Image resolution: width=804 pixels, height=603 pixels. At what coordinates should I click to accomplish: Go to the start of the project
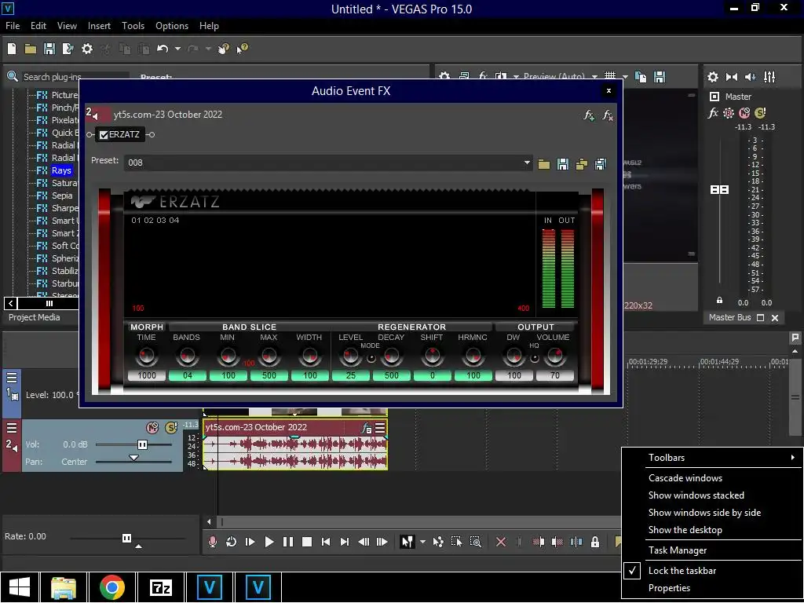326,542
